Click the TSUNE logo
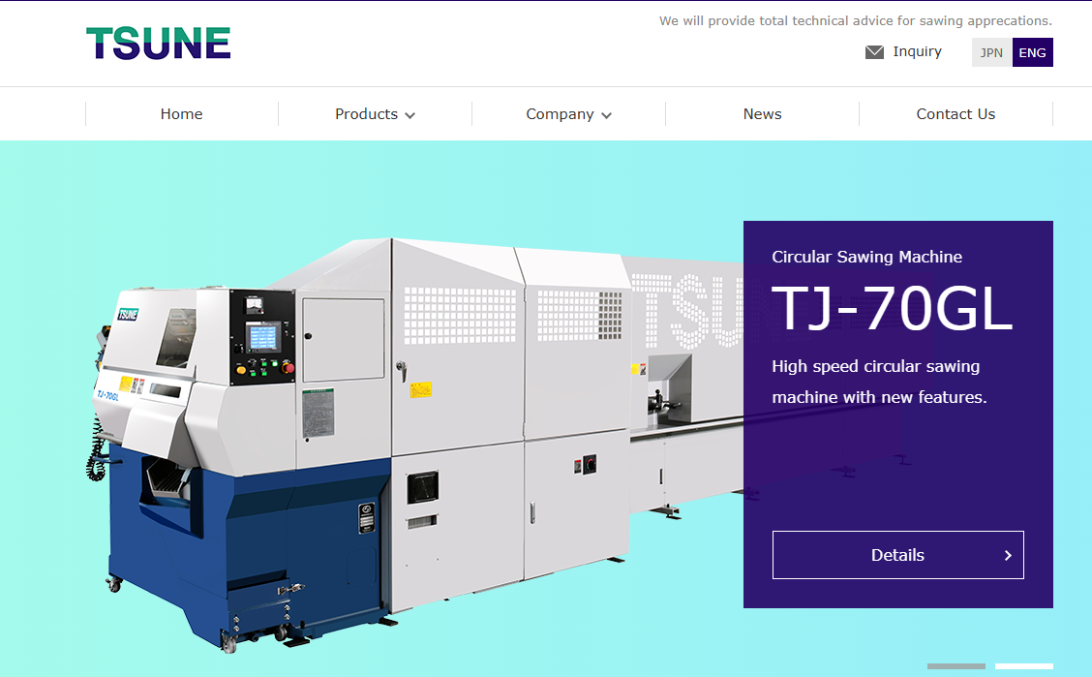This screenshot has width=1092, height=677. click(158, 44)
